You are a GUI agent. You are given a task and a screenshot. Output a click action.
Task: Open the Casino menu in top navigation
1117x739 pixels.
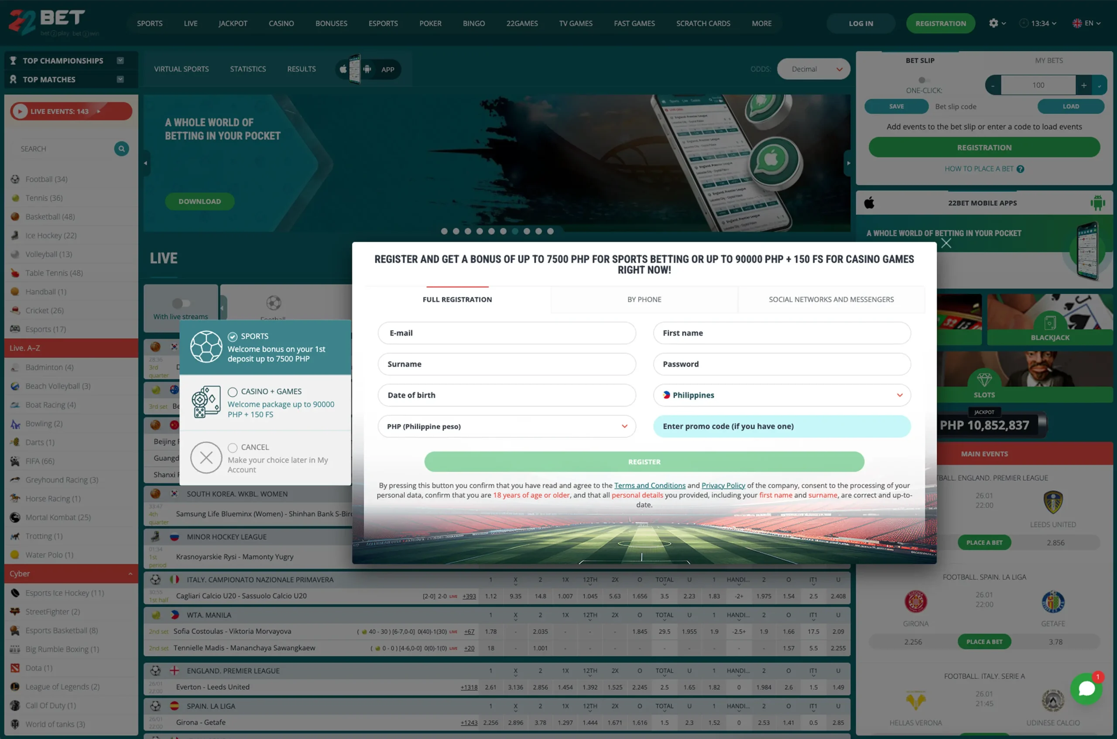(281, 23)
